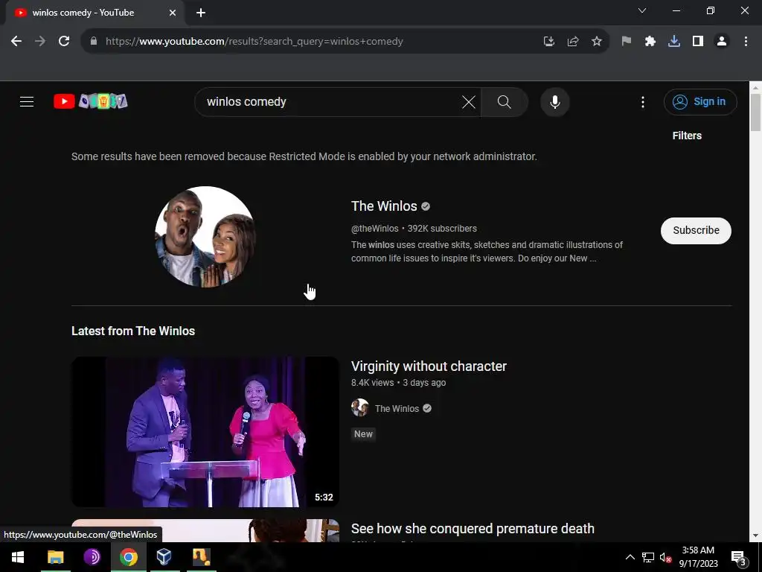
Task: Click the install app icon in address bar
Action: point(548,42)
